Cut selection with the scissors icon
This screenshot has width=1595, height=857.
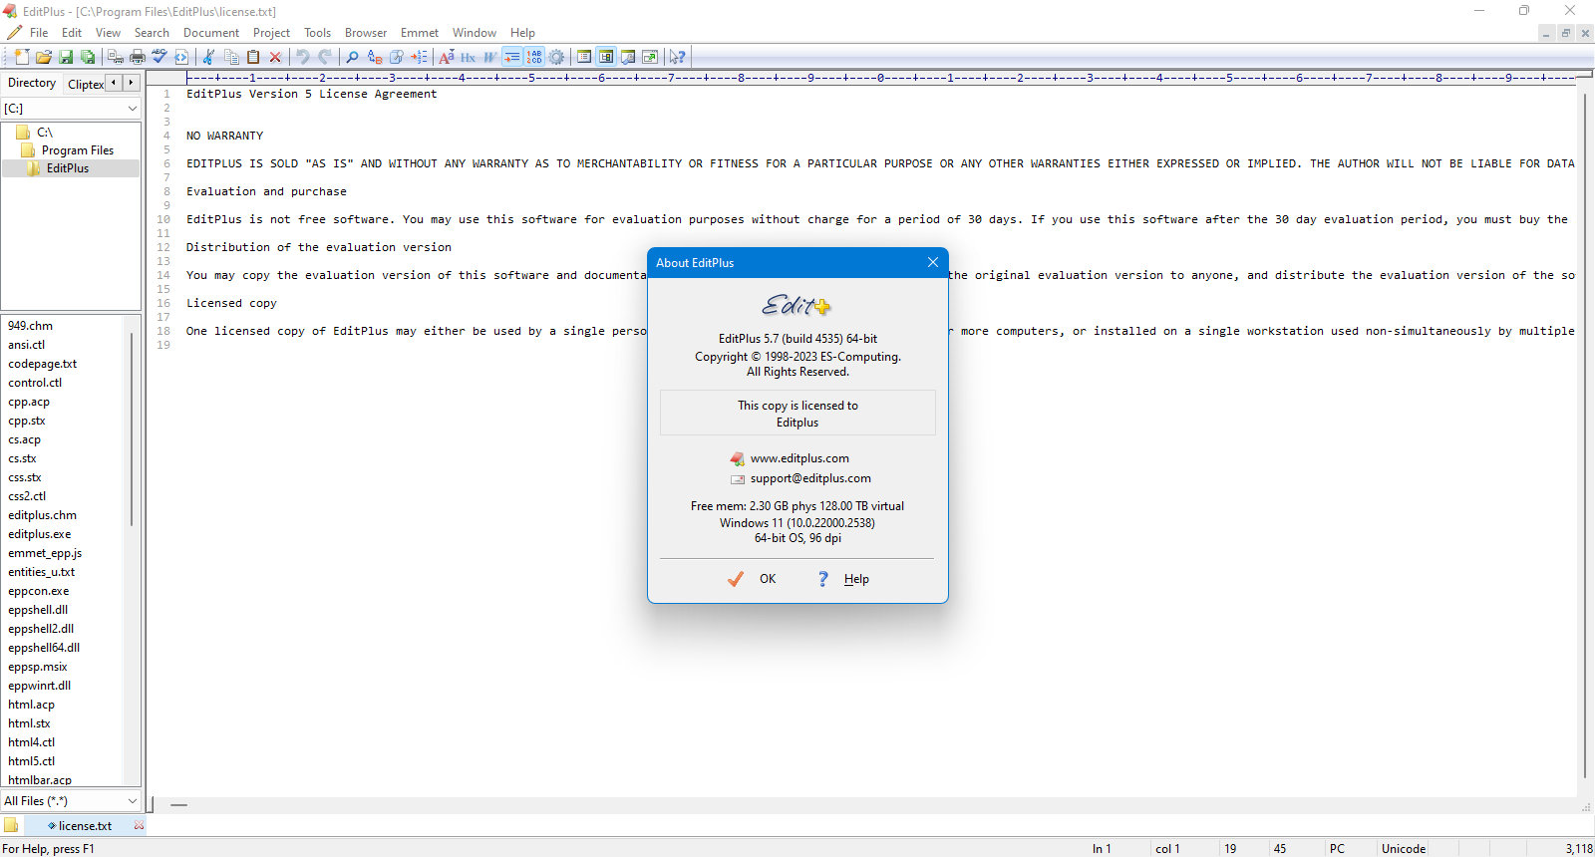point(209,57)
